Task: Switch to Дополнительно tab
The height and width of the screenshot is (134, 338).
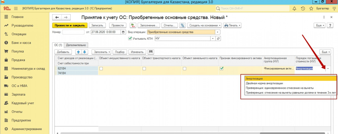Action: pos(76,45)
